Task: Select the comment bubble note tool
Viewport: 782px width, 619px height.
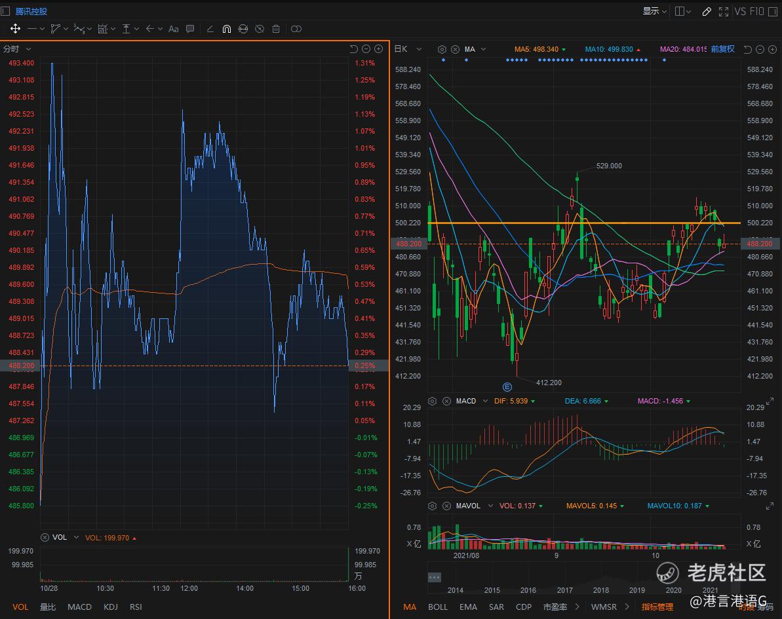Action: coord(190,29)
